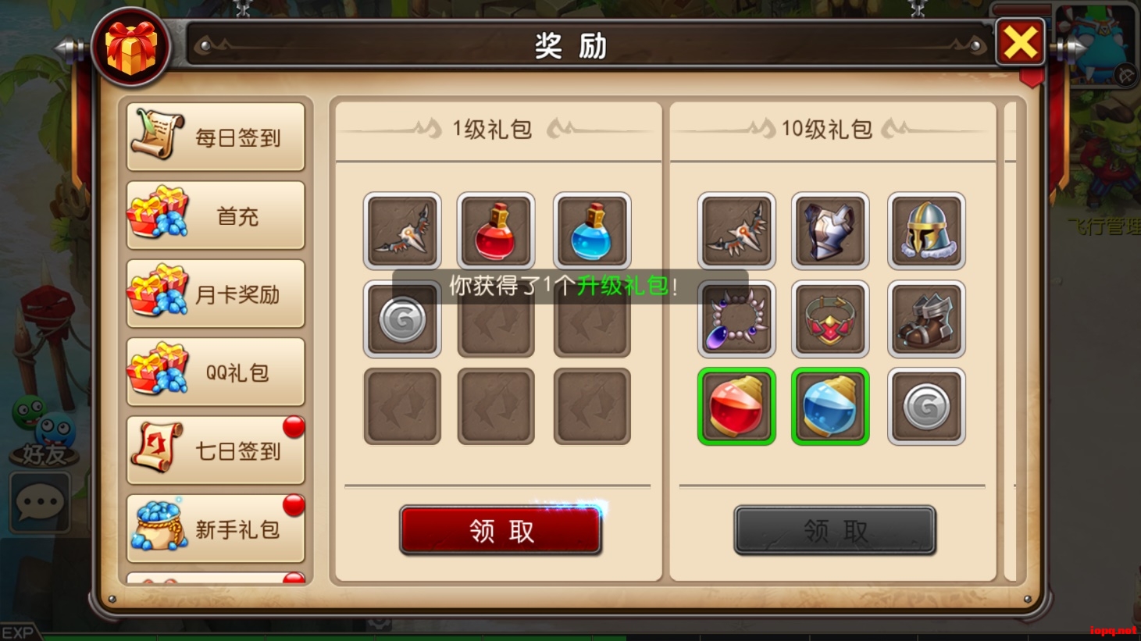Open the 新手礼包 tab

pos(216,529)
